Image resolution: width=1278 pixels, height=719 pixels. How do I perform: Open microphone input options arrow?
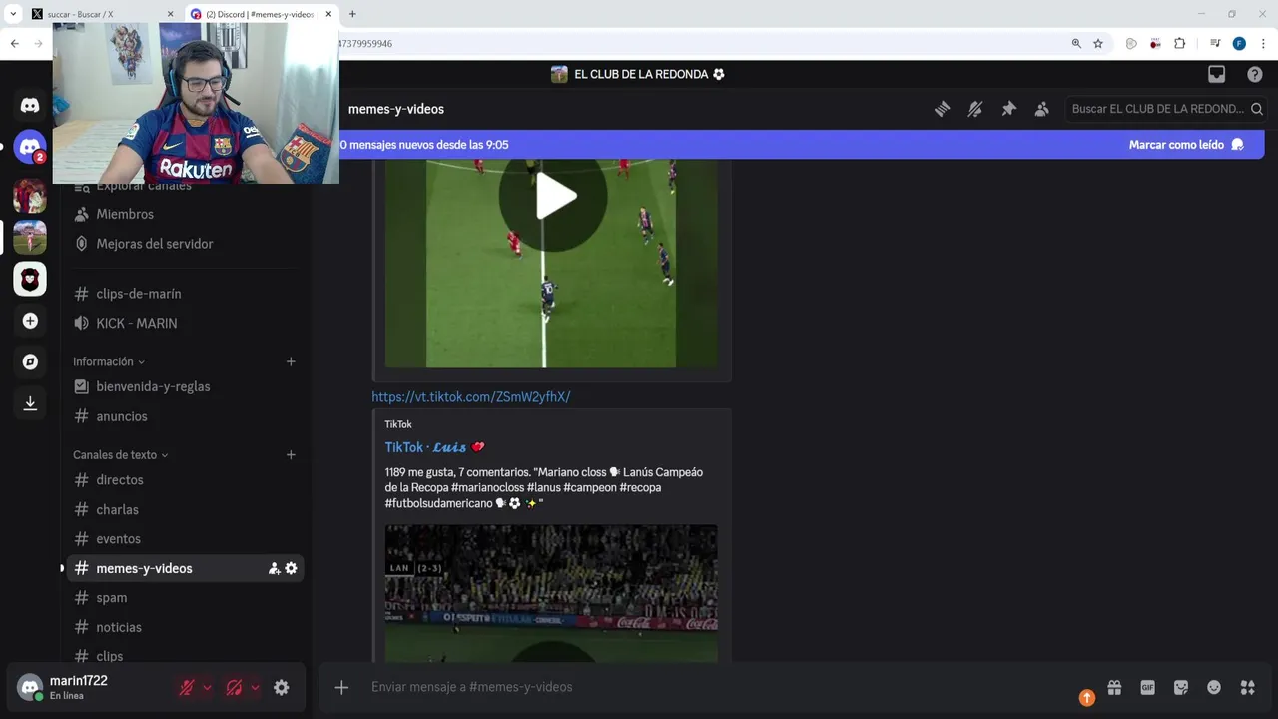click(x=207, y=687)
